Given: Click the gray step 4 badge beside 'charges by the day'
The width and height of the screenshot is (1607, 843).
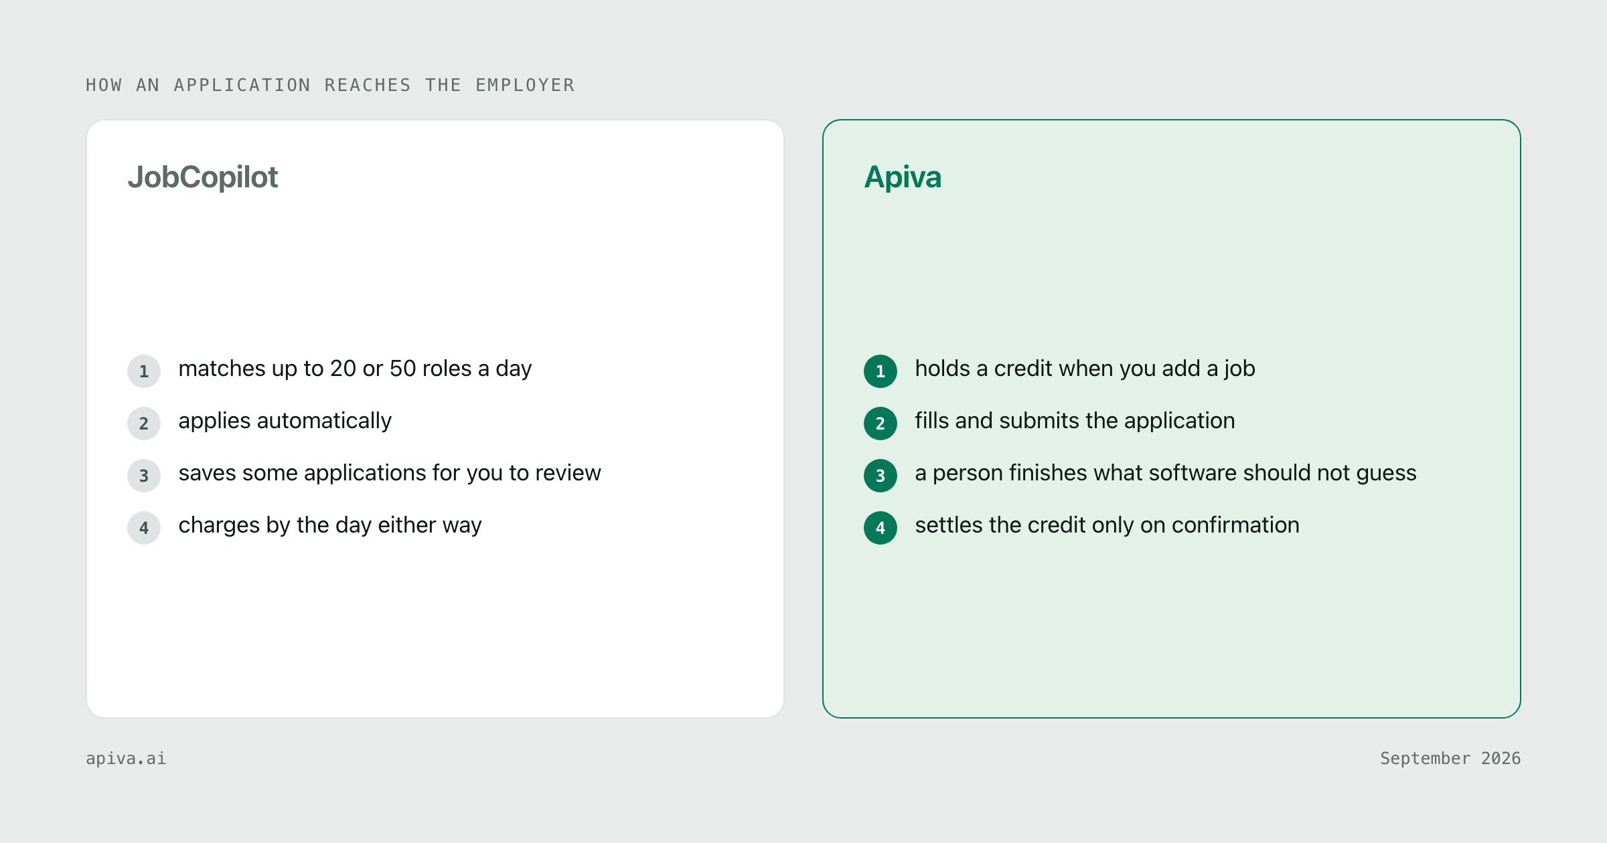Looking at the screenshot, I should click(144, 528).
